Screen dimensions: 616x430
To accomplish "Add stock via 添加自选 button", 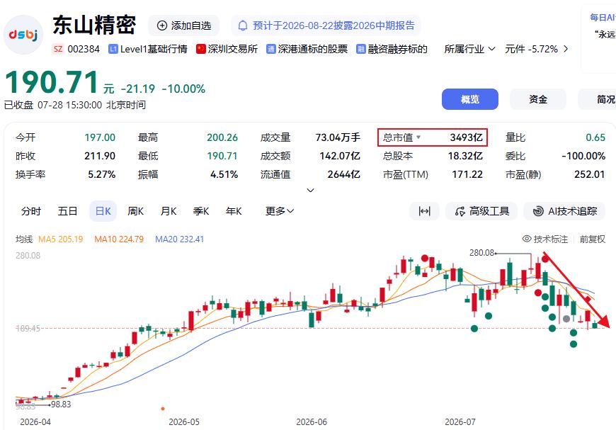I will (184, 26).
